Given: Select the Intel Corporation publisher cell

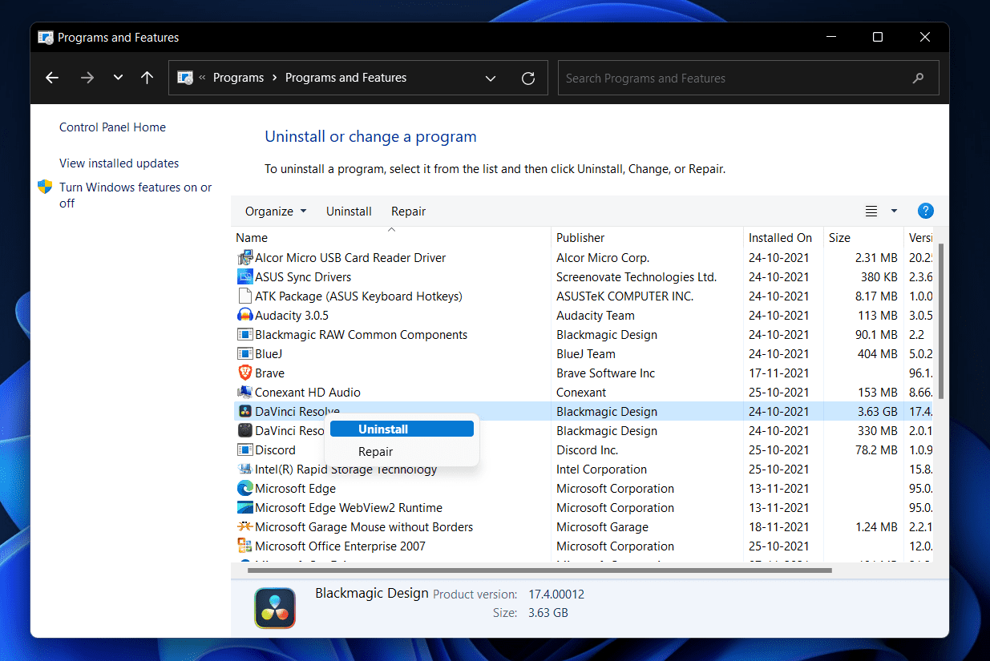Looking at the screenshot, I should point(601,470).
